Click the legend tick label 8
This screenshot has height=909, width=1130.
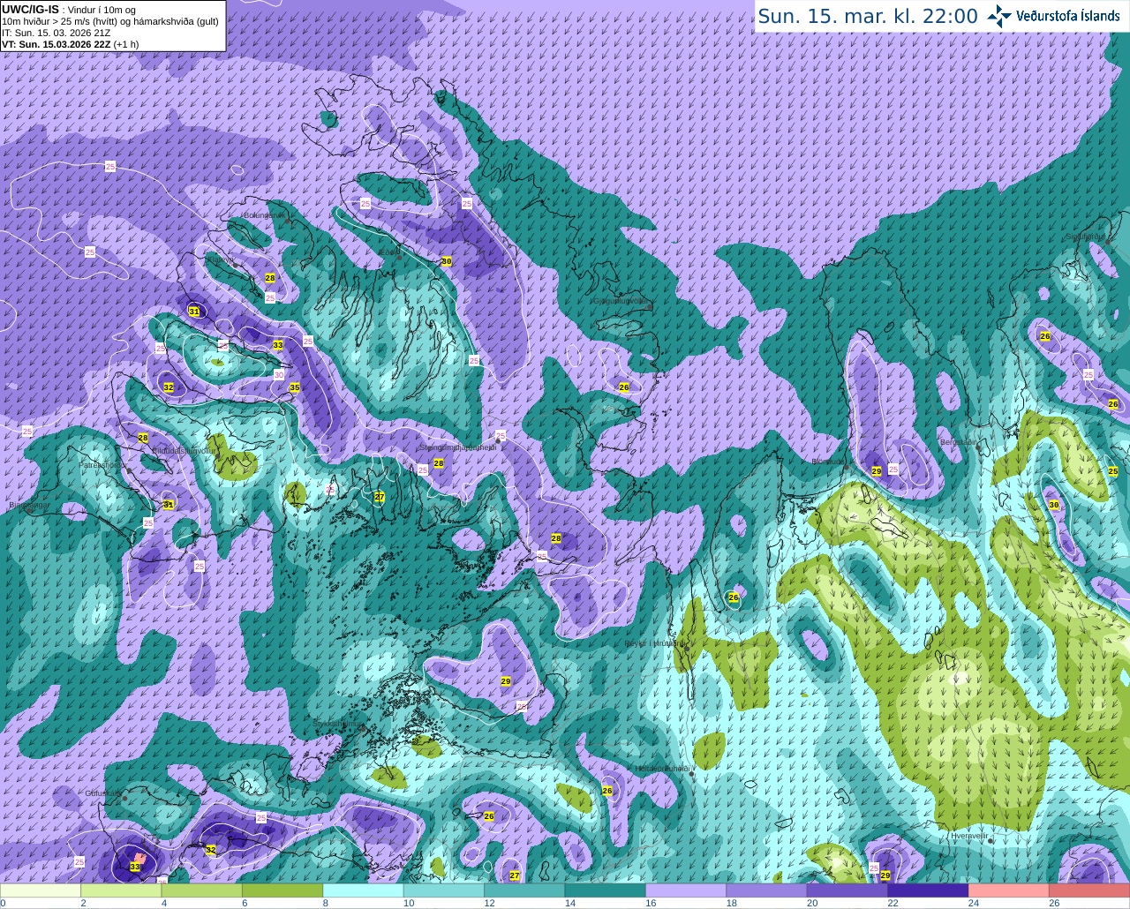325,903
